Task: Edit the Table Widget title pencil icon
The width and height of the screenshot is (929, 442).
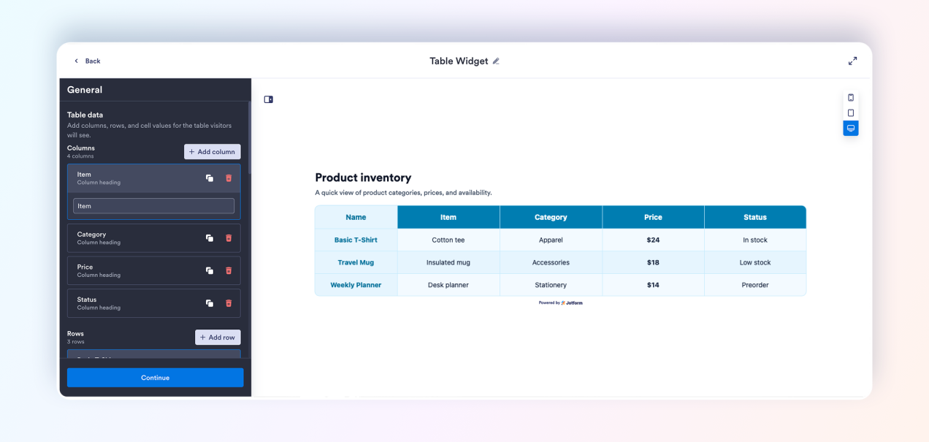Action: click(x=496, y=61)
